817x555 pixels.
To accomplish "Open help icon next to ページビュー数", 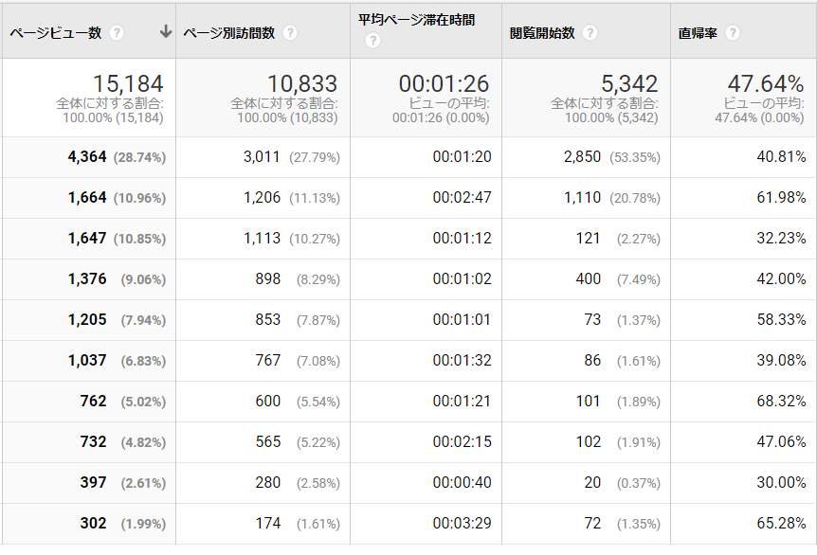I will point(117,33).
